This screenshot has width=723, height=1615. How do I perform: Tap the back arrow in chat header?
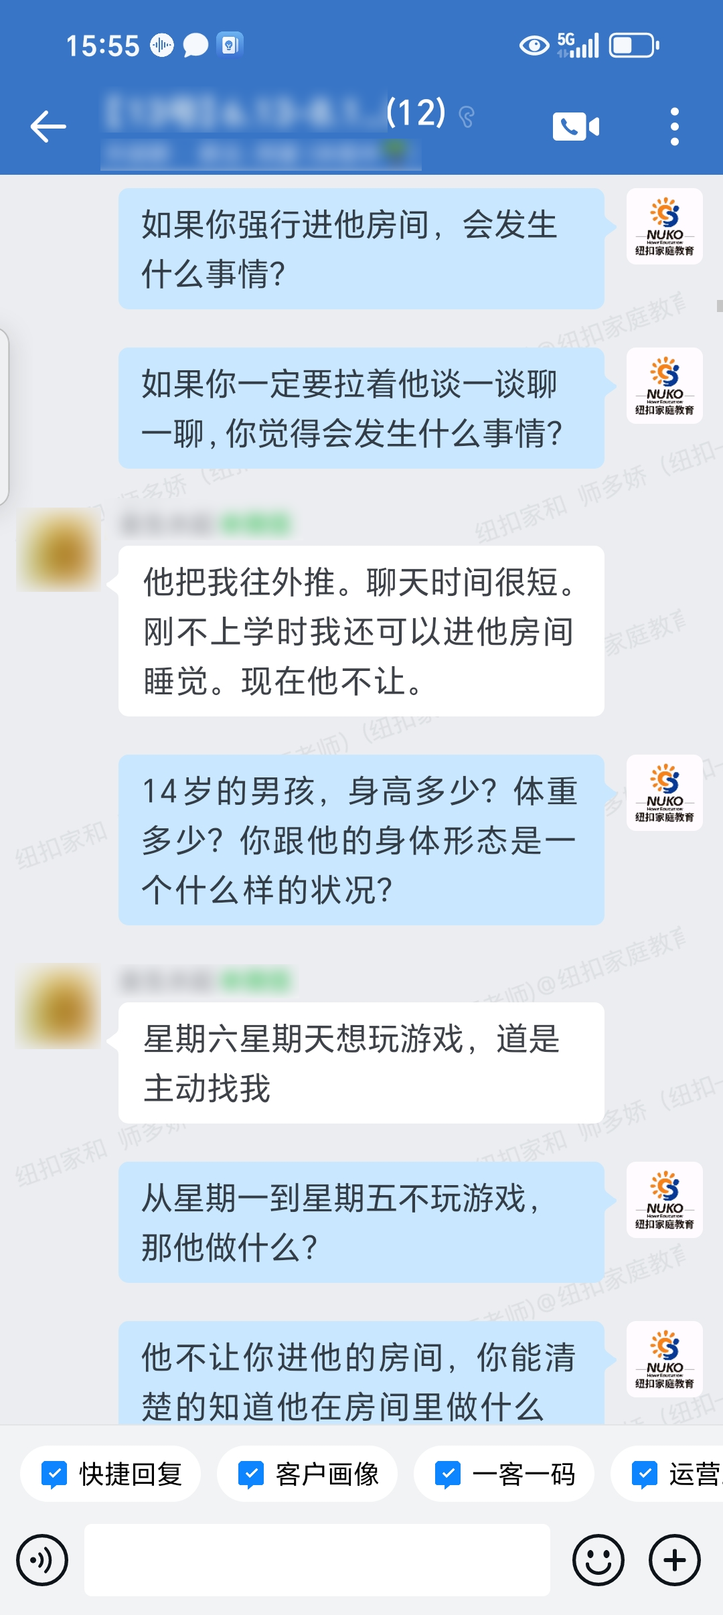pyautogui.click(x=48, y=126)
